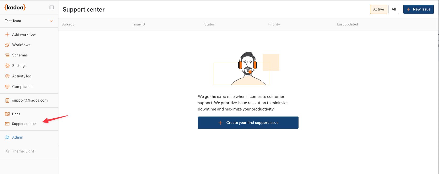This screenshot has width=439, height=174.
Task: Click the Kadoa logo
Action: [x=15, y=7]
